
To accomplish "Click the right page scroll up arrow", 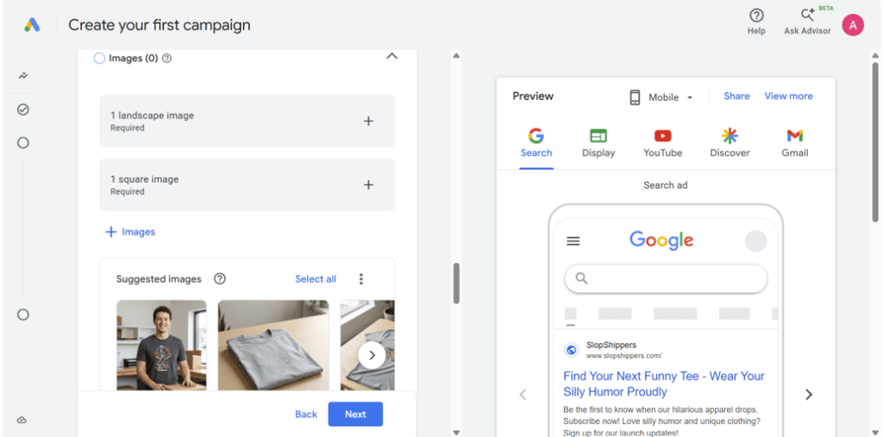I will point(875,55).
